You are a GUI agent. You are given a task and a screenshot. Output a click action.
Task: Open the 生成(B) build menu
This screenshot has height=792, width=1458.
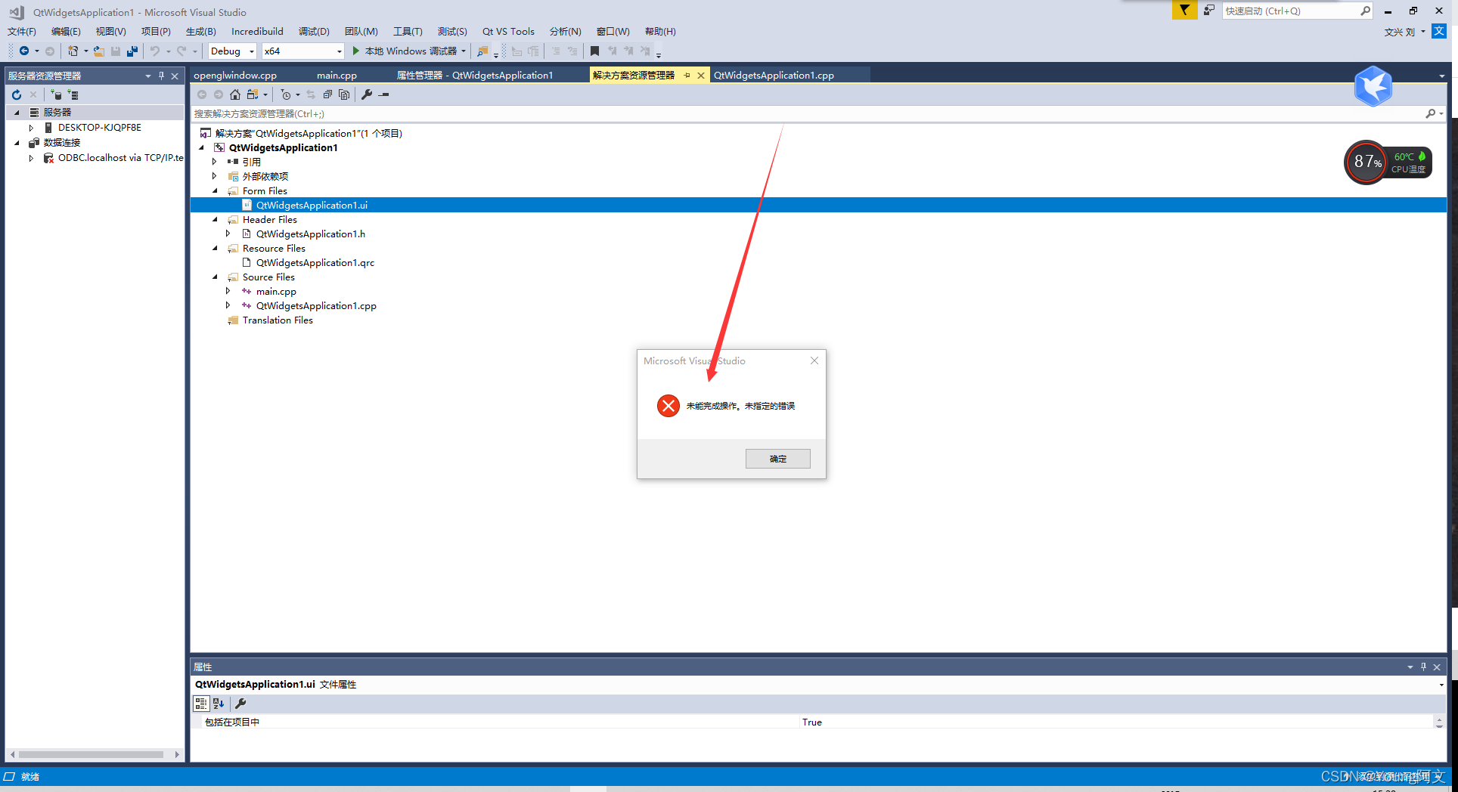tap(201, 31)
